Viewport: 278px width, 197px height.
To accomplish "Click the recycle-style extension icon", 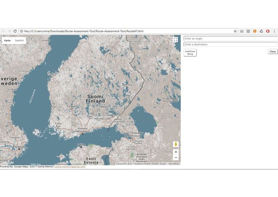I will click(x=261, y=31).
